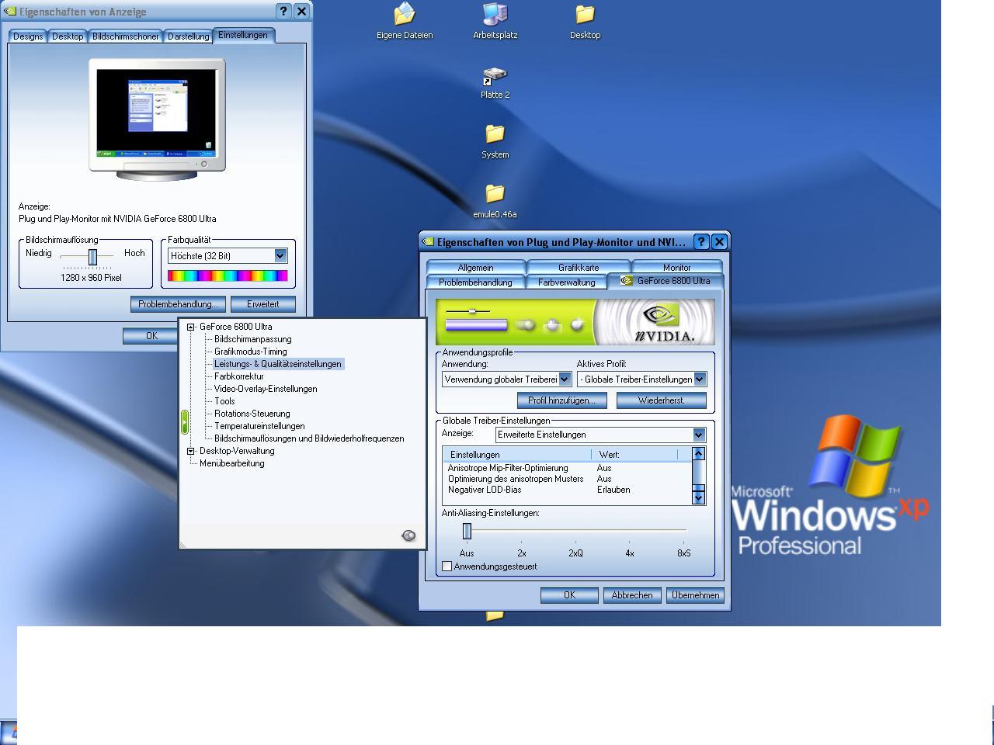Image resolution: width=994 pixels, height=745 pixels.
Task: Select Bildschirmauflösungen und Bildwiederholfrequenzen tree item
Action: pos(309,438)
